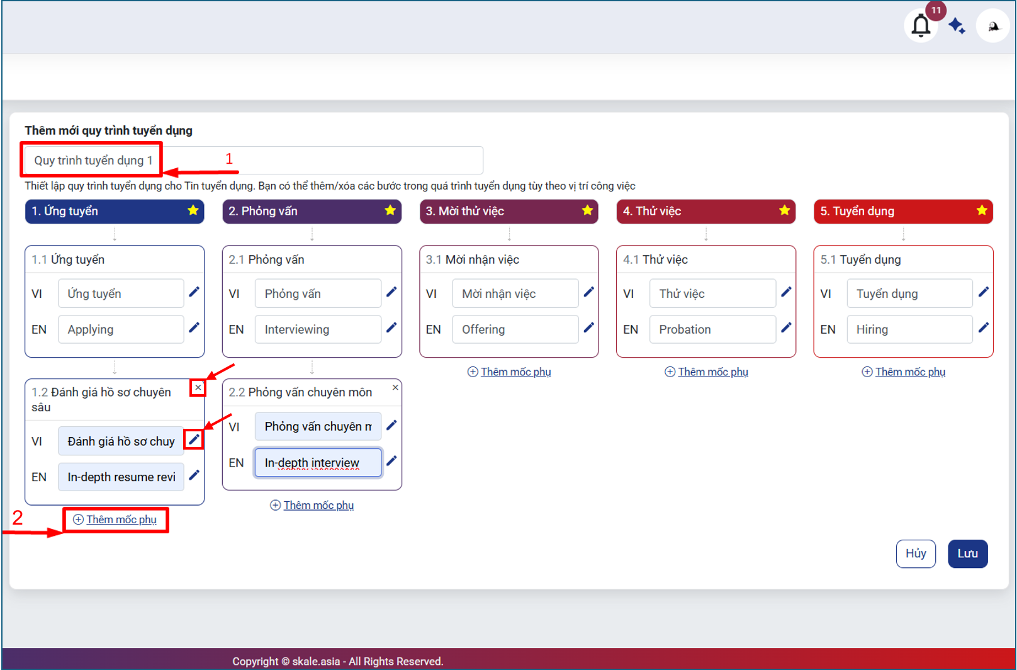The width and height of the screenshot is (1017, 670).
Task: Toggle the star on 1. Ứng tuyển header
Action: coord(193,210)
